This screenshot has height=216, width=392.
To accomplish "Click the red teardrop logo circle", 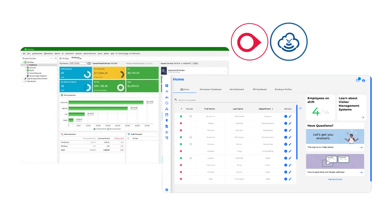I will click(x=250, y=42).
